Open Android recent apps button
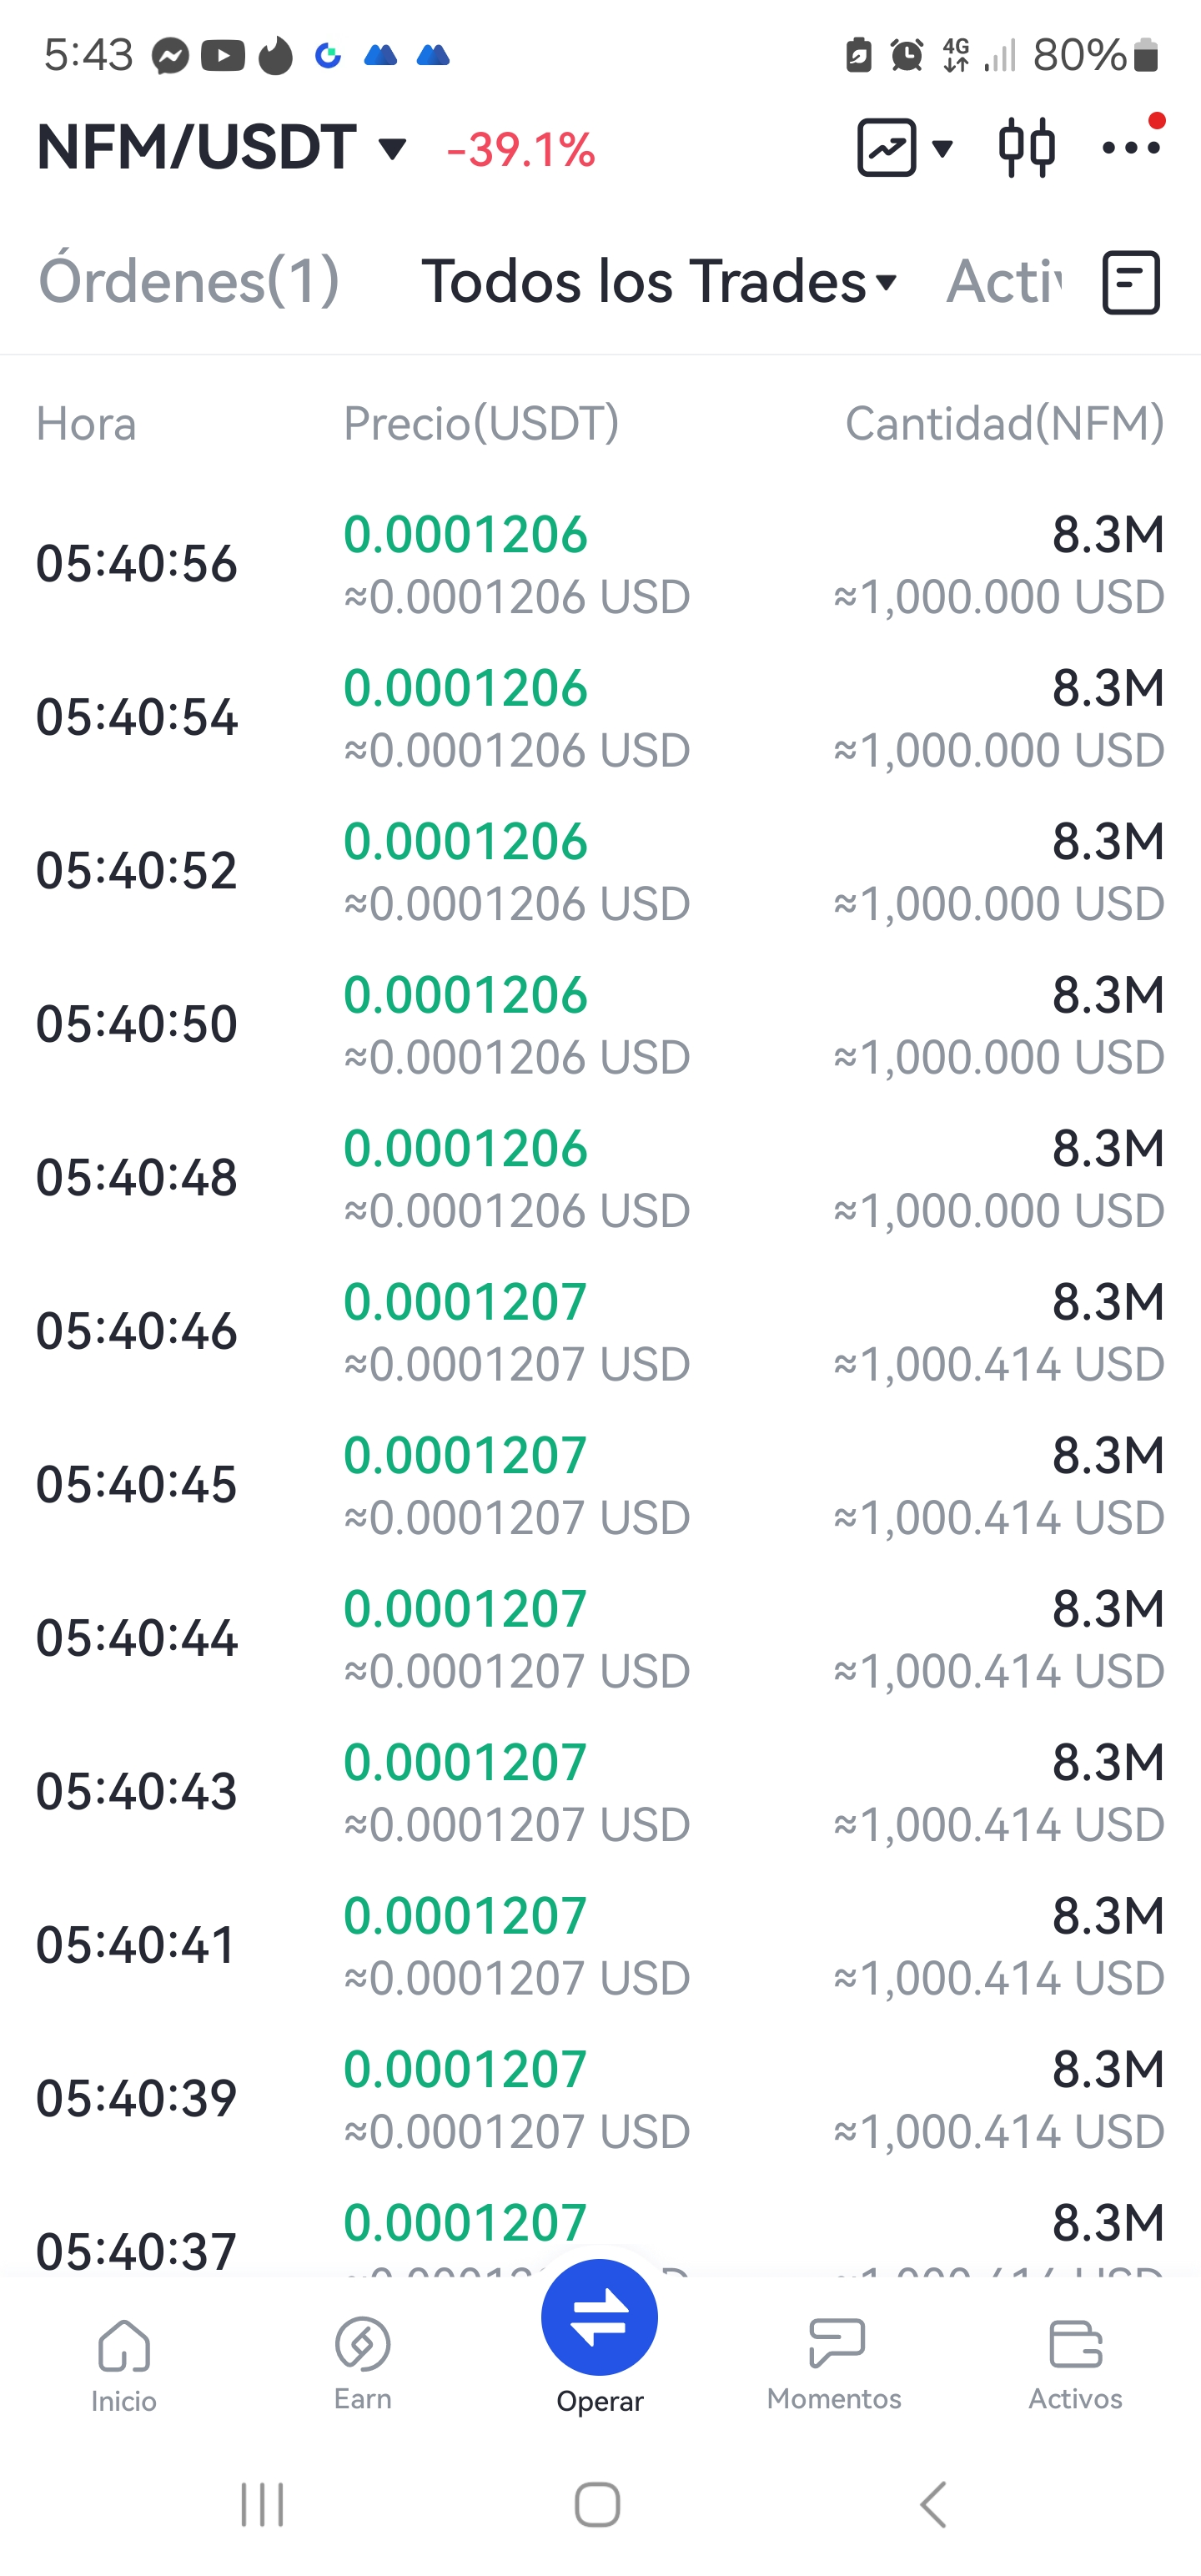 [262, 2504]
